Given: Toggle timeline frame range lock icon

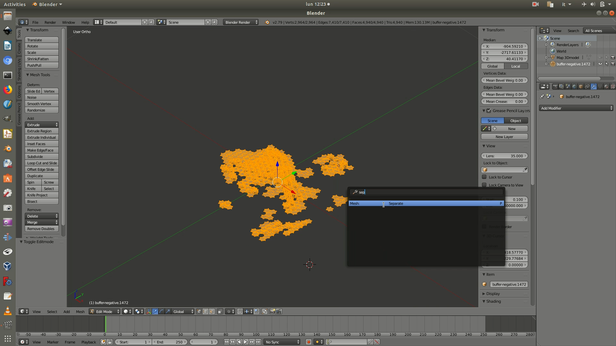Looking at the screenshot, I should [110, 342].
